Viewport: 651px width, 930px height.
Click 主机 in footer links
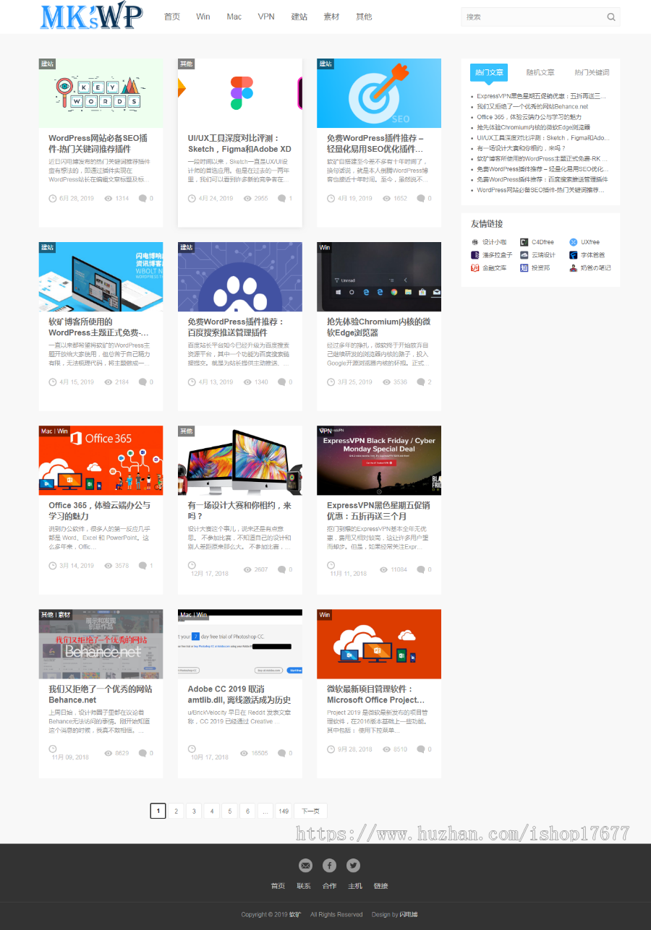coord(355,886)
